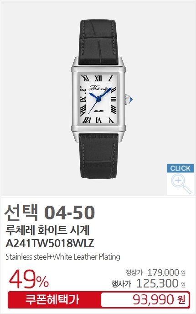
Task: Click the MILANO text on the dial
Action: [98, 111]
